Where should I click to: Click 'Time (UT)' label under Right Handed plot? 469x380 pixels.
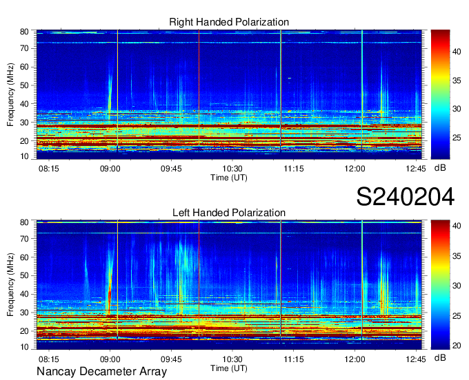229,178
